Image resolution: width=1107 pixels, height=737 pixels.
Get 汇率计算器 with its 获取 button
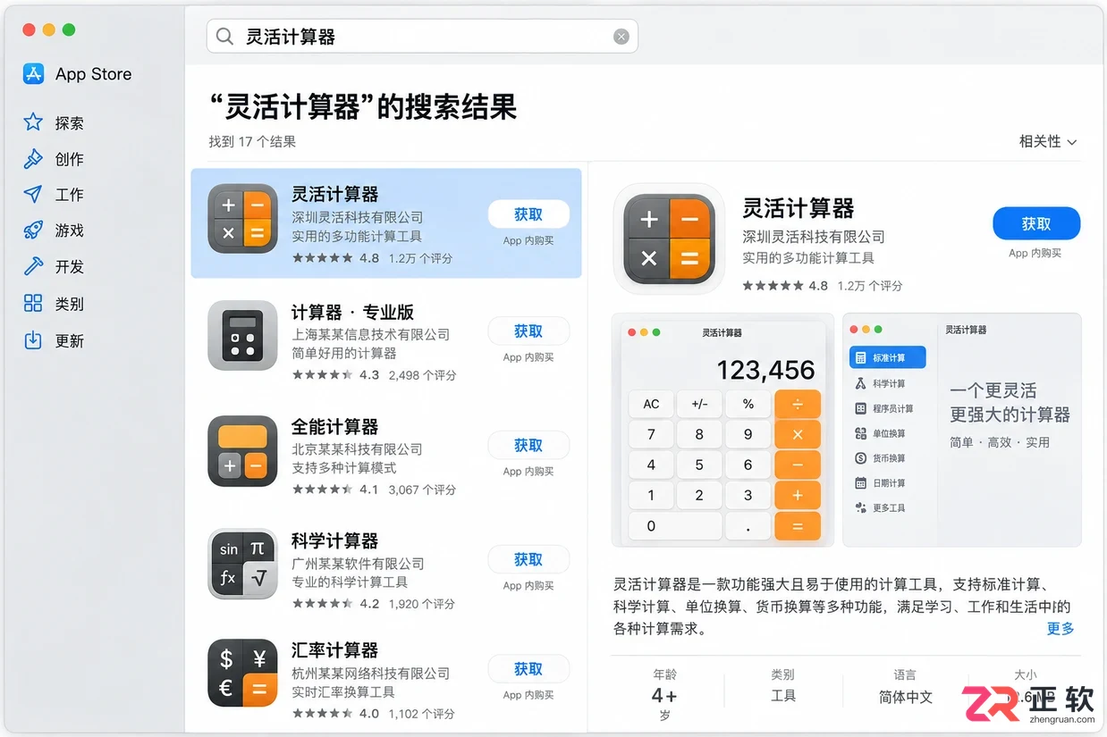528,669
